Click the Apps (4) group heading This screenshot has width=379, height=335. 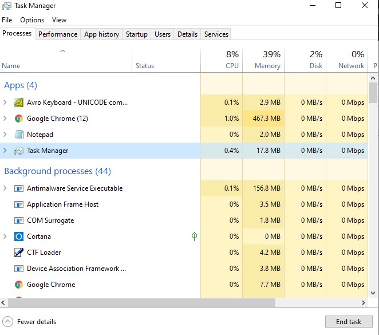tap(21, 85)
